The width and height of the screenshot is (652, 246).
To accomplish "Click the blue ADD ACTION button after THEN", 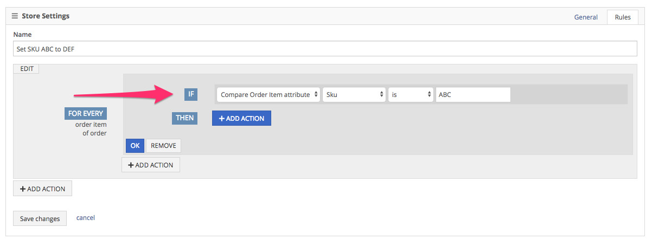I will 241,118.
